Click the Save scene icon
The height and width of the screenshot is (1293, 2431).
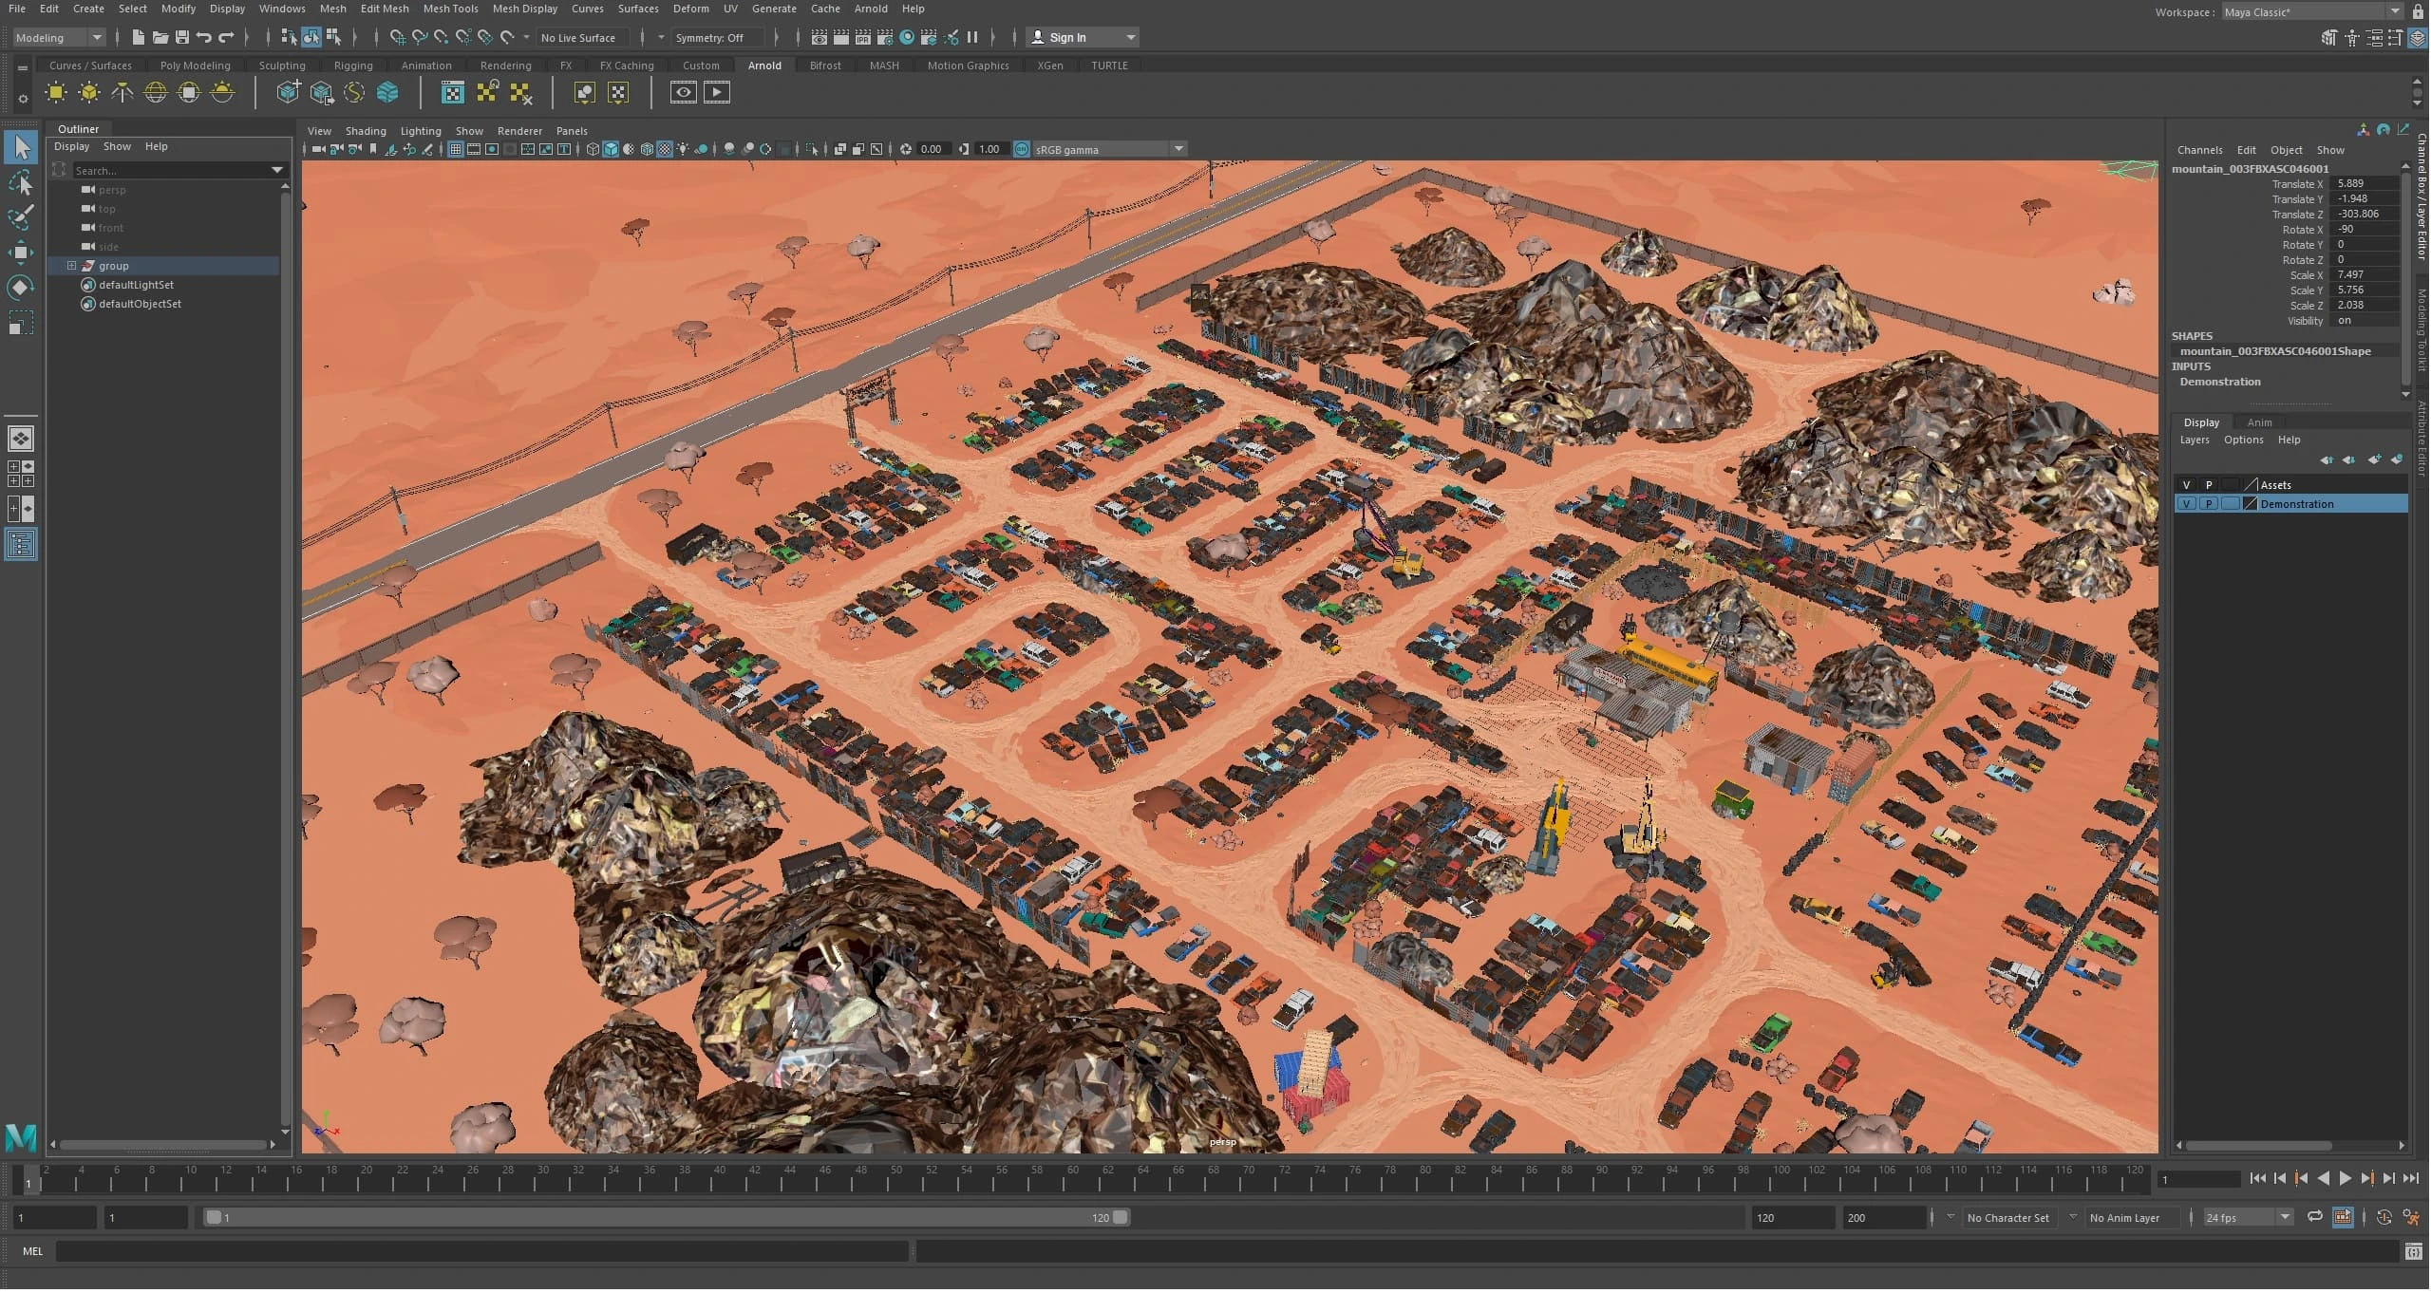pos(182,38)
